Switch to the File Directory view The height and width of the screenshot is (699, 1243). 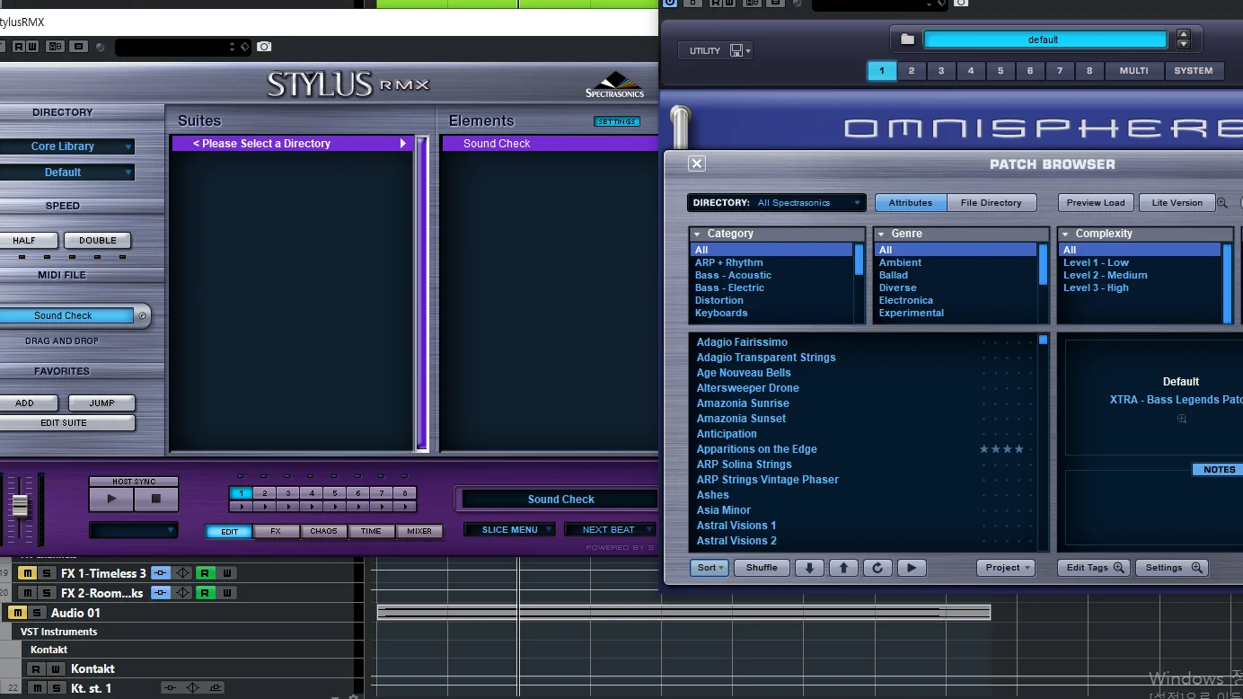(992, 203)
